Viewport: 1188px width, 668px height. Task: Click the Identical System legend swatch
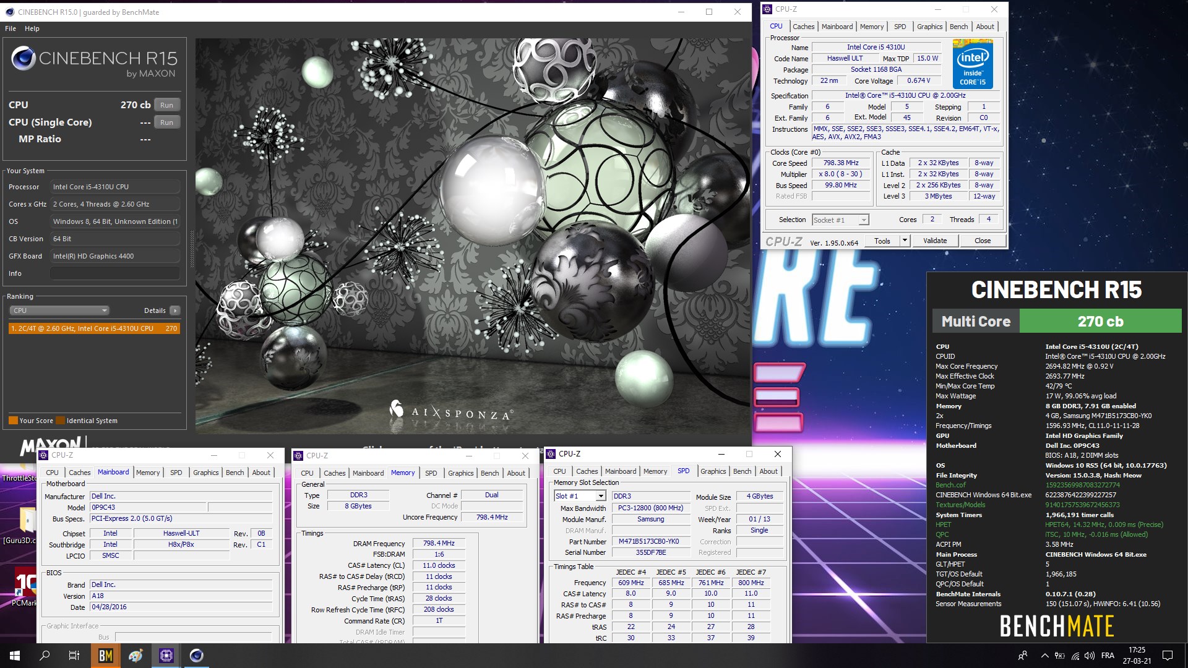click(61, 421)
